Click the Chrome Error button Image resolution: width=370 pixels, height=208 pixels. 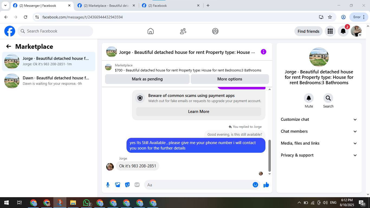[x=359, y=17]
